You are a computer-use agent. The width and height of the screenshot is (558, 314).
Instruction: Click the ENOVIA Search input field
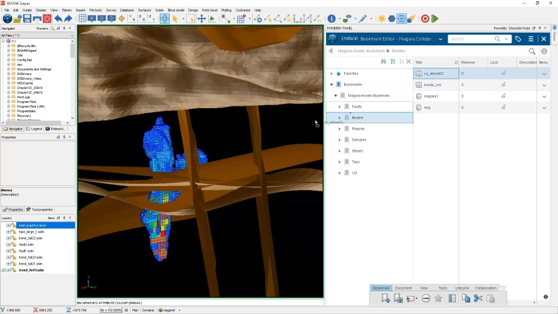pyautogui.click(x=470, y=39)
